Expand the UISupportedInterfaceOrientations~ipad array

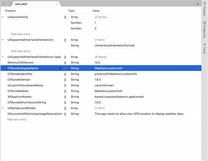click(x=3, y=57)
